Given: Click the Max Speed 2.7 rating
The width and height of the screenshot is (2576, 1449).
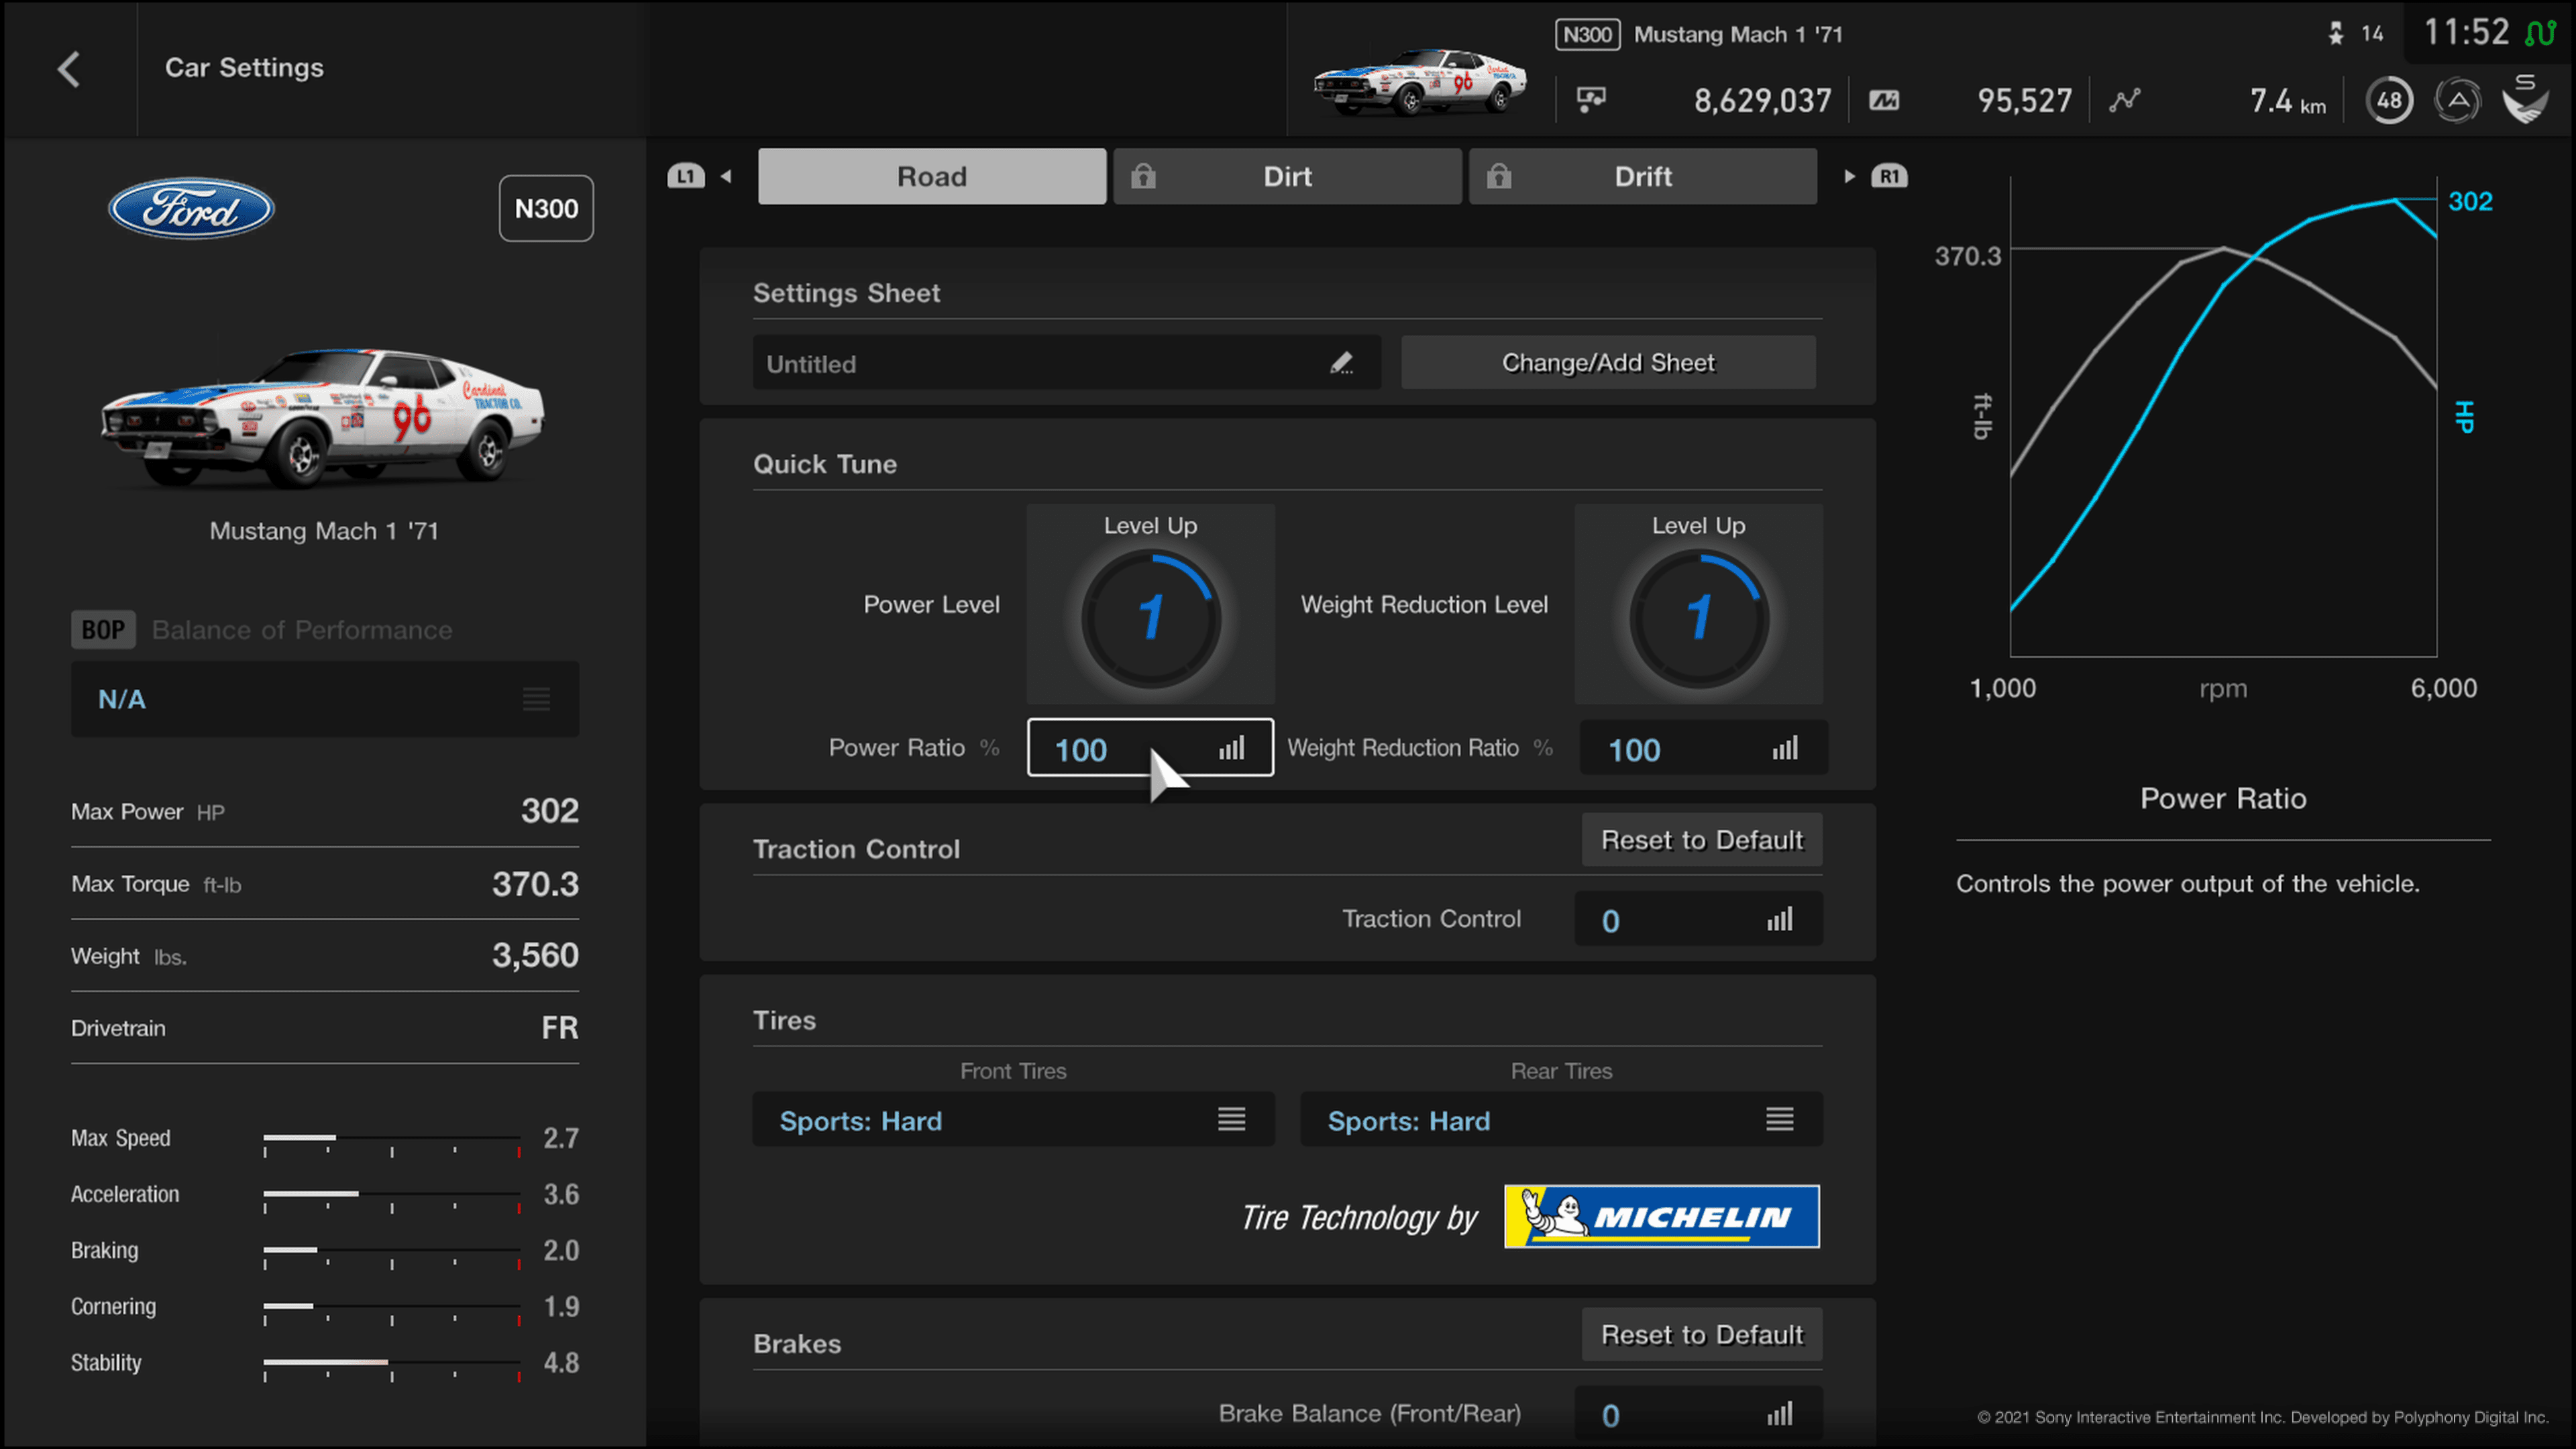Looking at the screenshot, I should 561,1138.
